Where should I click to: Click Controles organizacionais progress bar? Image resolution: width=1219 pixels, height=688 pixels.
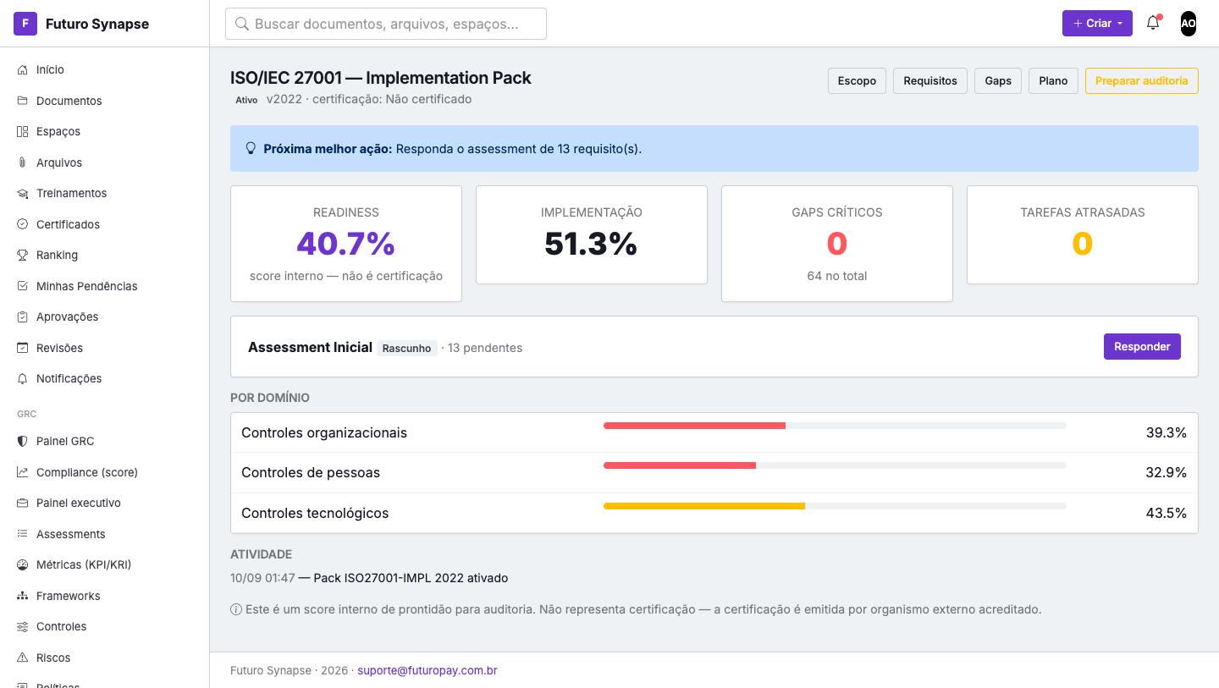click(x=835, y=426)
